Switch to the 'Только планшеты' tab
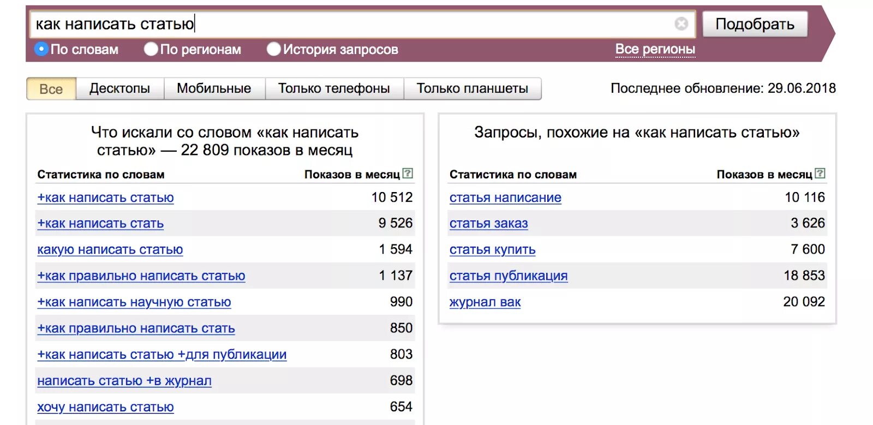This screenshot has width=873, height=425. [473, 88]
